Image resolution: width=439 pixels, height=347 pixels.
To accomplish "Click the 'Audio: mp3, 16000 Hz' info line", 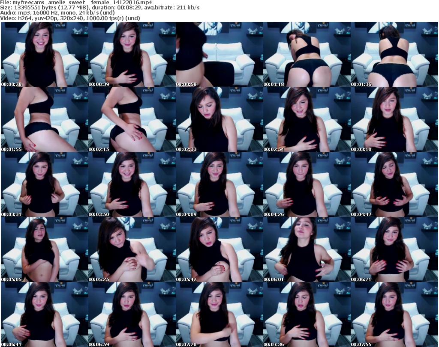I will [x=57, y=12].
